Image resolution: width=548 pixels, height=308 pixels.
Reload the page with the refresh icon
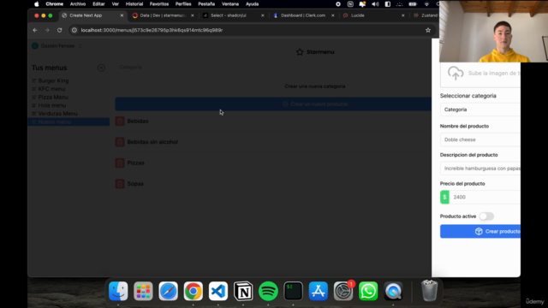(x=59, y=31)
